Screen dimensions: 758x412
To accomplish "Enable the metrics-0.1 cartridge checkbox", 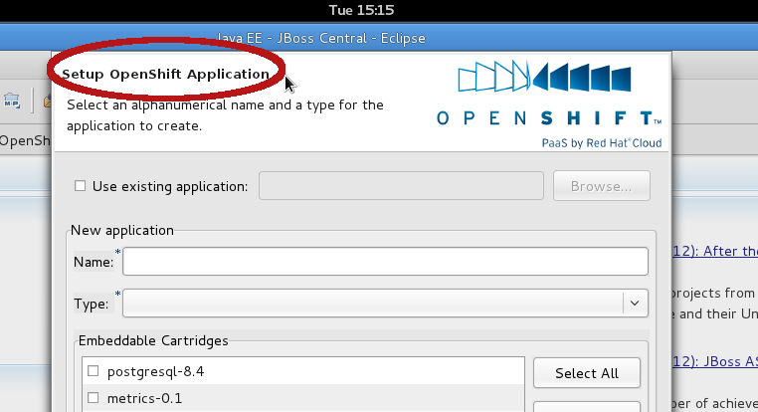I will click(93, 398).
